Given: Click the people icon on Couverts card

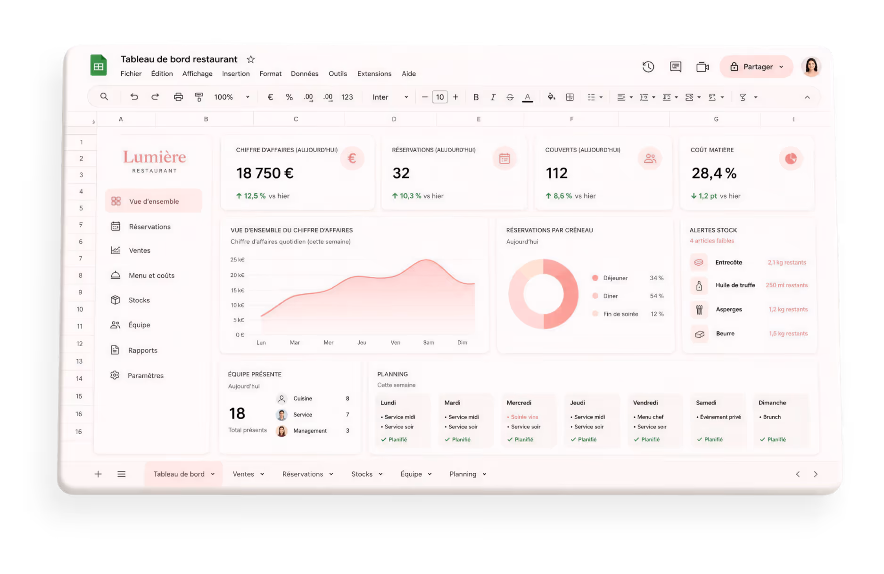Looking at the screenshot, I should 650,158.
